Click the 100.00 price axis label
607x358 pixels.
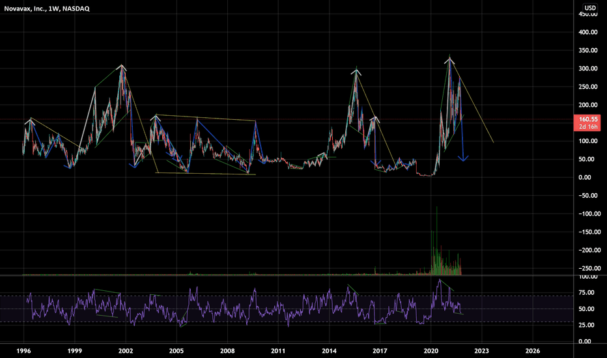[x=588, y=141]
